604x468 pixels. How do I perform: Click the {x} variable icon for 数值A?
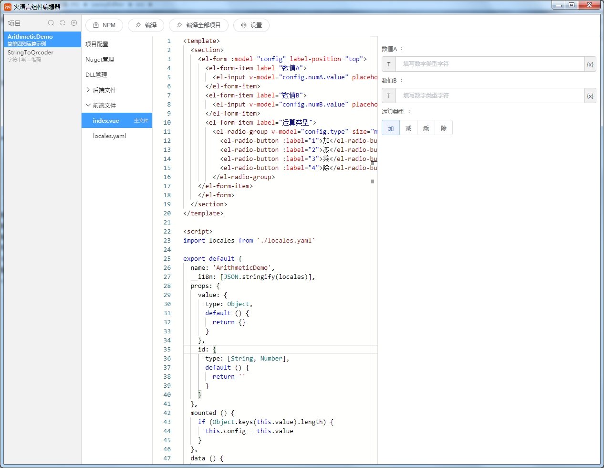(590, 64)
